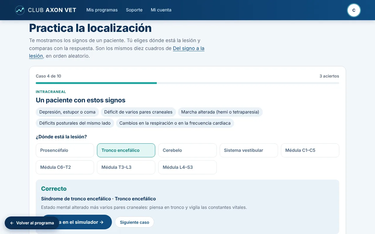The image size is (375, 234).
Task: Go to Siguiente caso
Action: tap(134, 222)
